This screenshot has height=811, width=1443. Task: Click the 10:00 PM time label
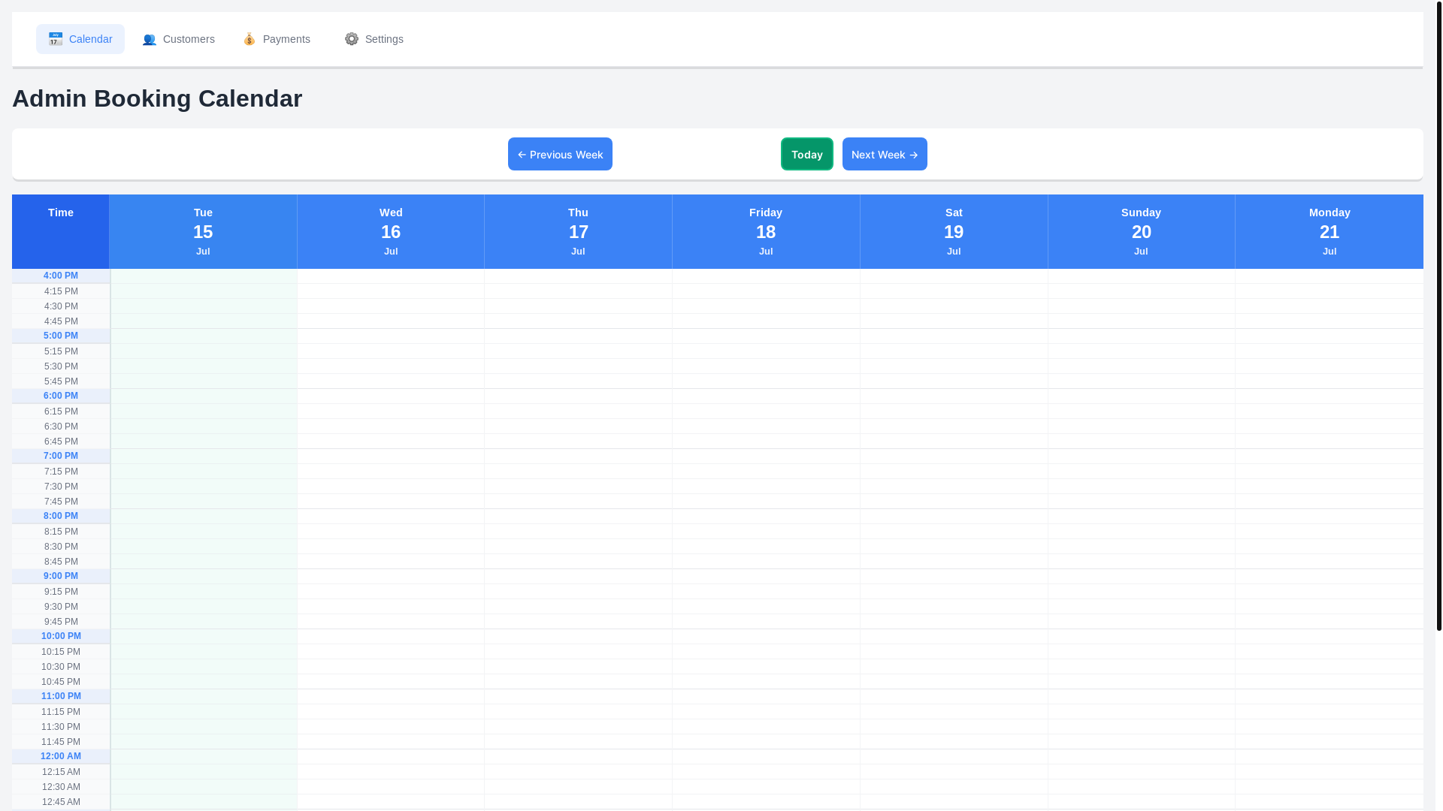(x=61, y=636)
